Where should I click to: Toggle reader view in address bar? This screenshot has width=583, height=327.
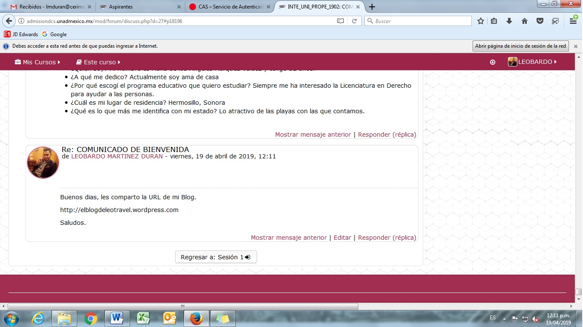[340, 21]
